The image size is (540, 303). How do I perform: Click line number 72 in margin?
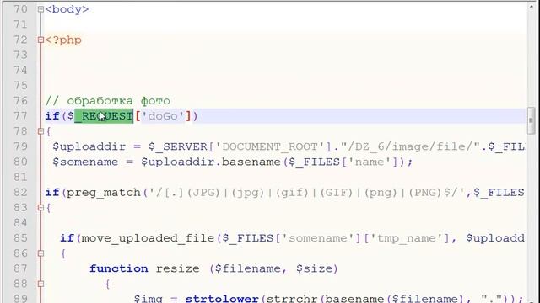tap(20, 40)
